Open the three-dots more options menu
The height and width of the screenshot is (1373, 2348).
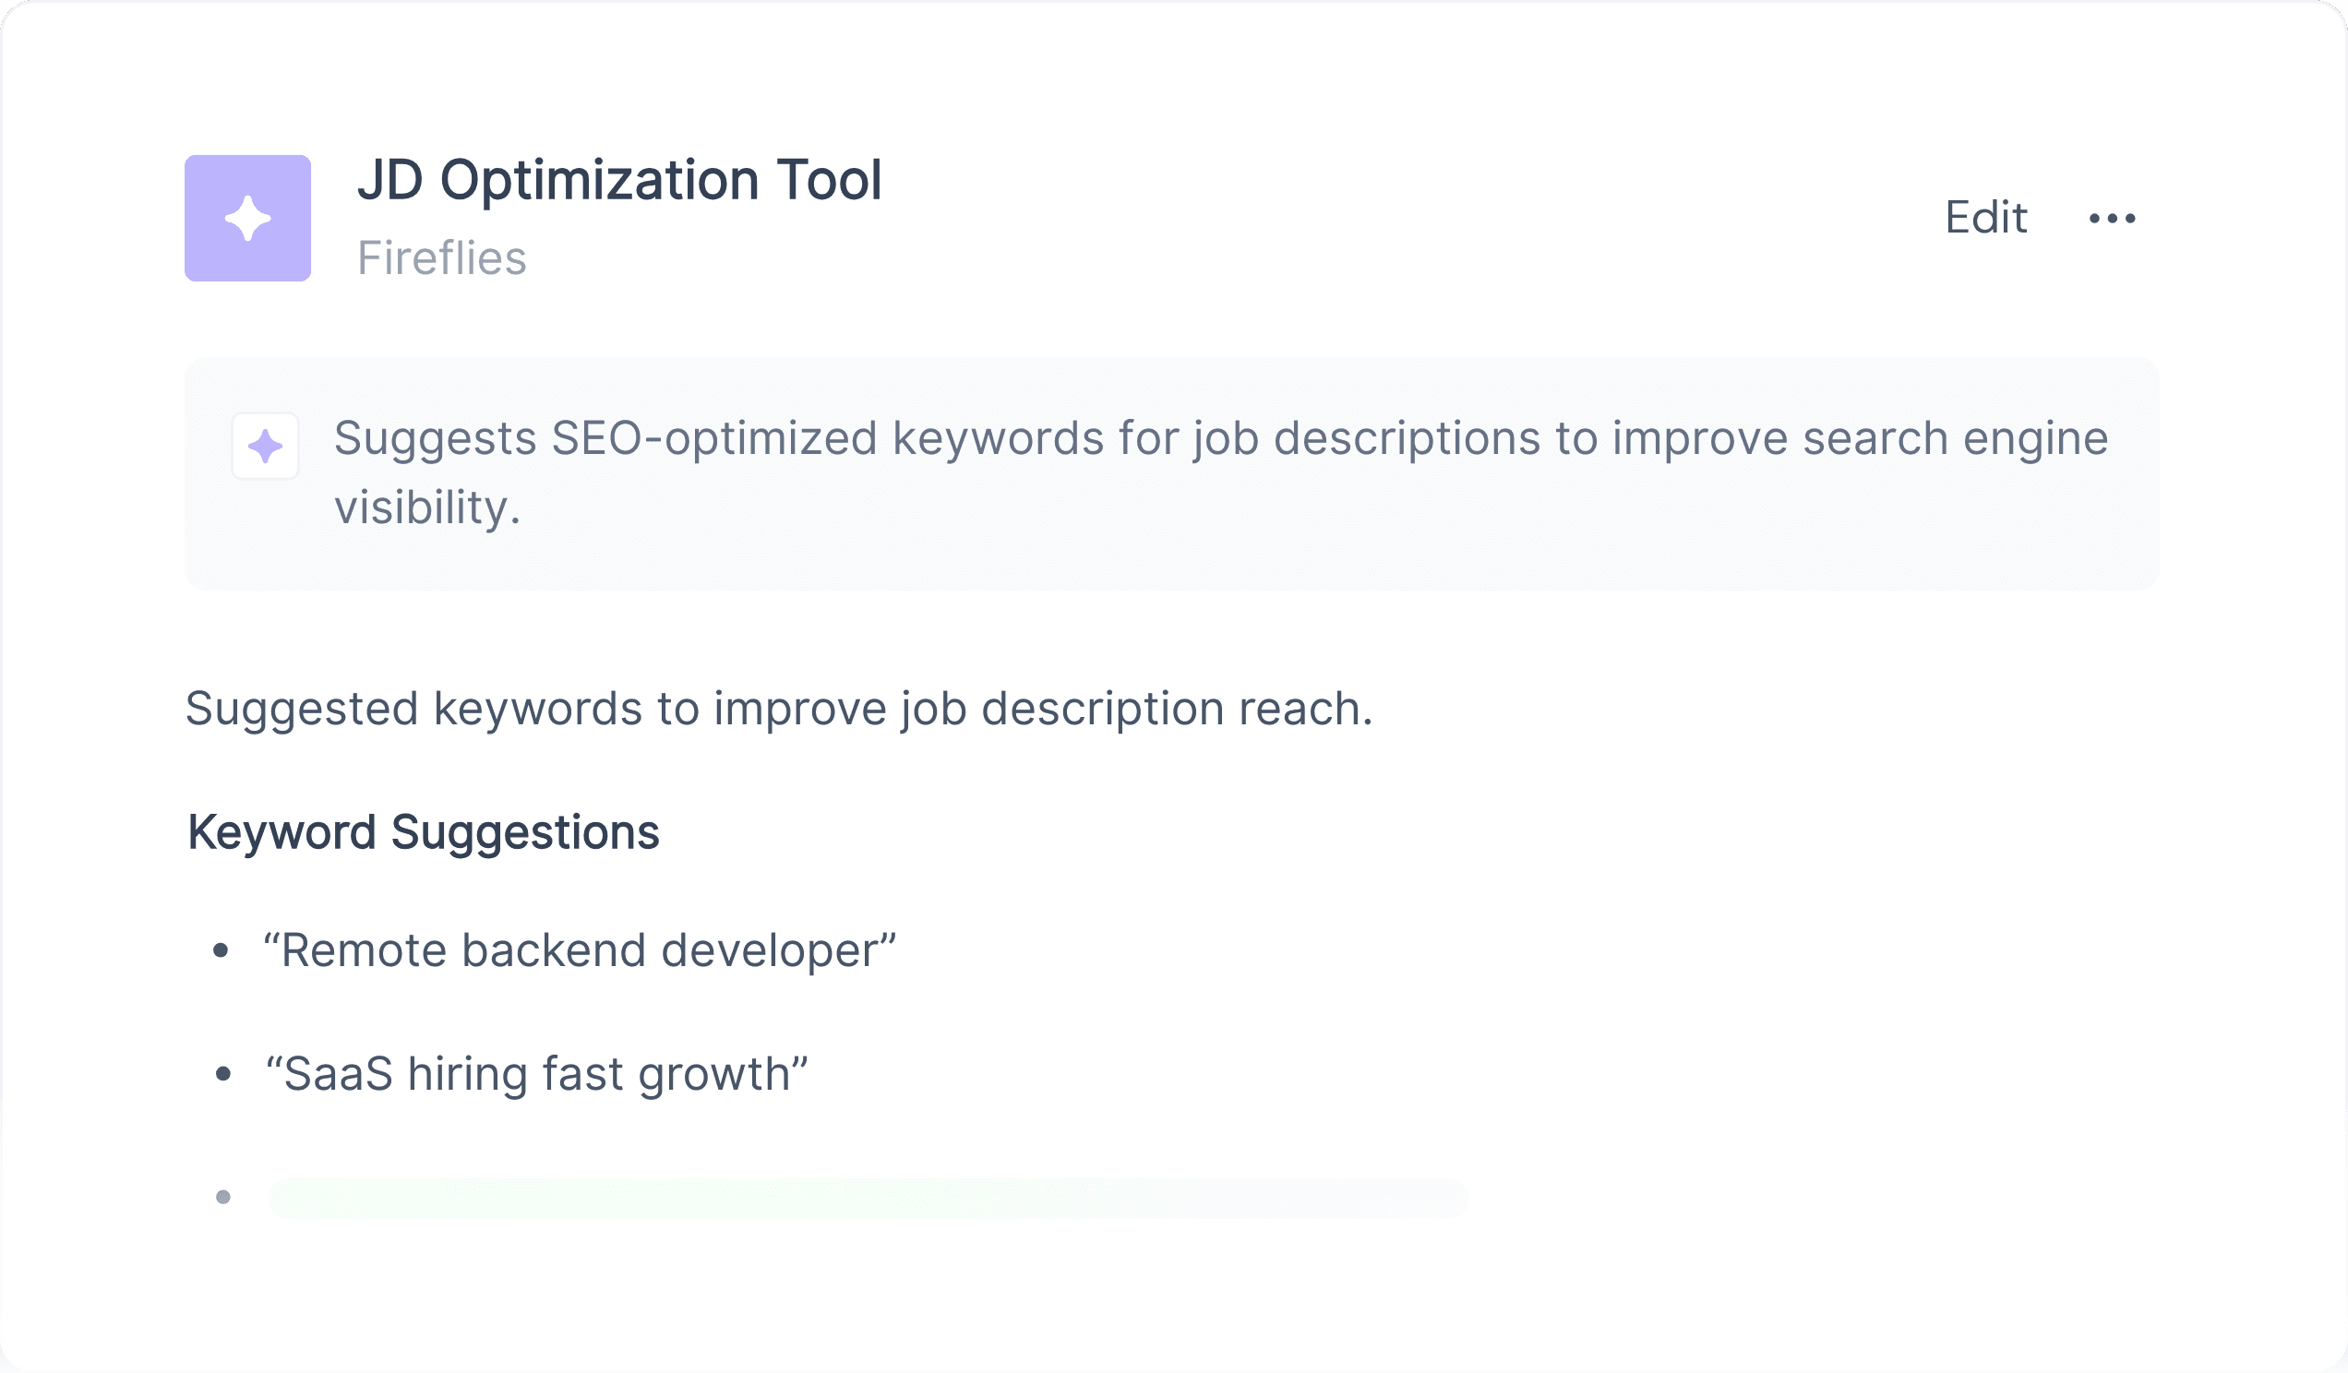coord(2113,218)
